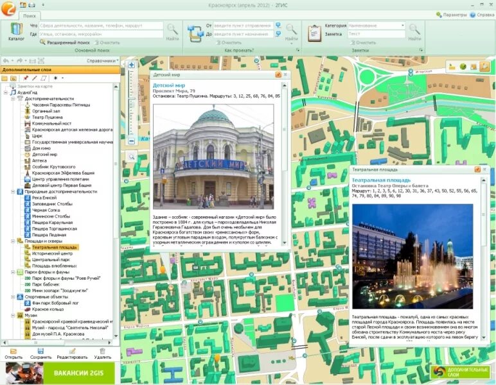Click the Дополнительные слои map button
This screenshot has height=385, width=496.
(x=462, y=372)
